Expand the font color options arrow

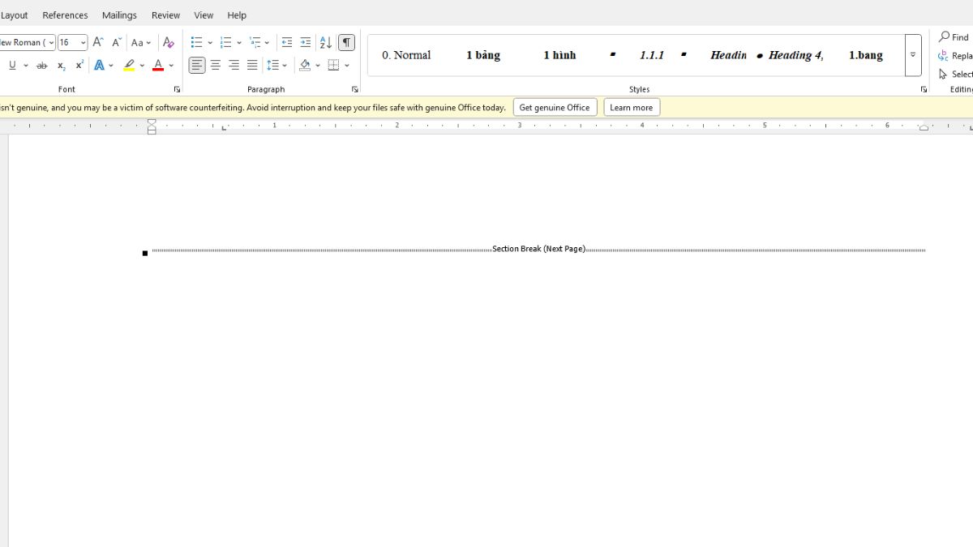click(171, 65)
